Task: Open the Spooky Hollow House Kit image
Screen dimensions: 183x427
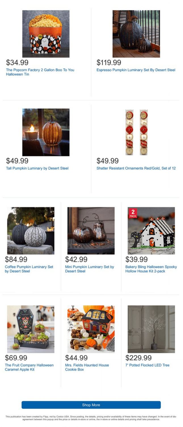Action: pyautogui.click(x=151, y=231)
